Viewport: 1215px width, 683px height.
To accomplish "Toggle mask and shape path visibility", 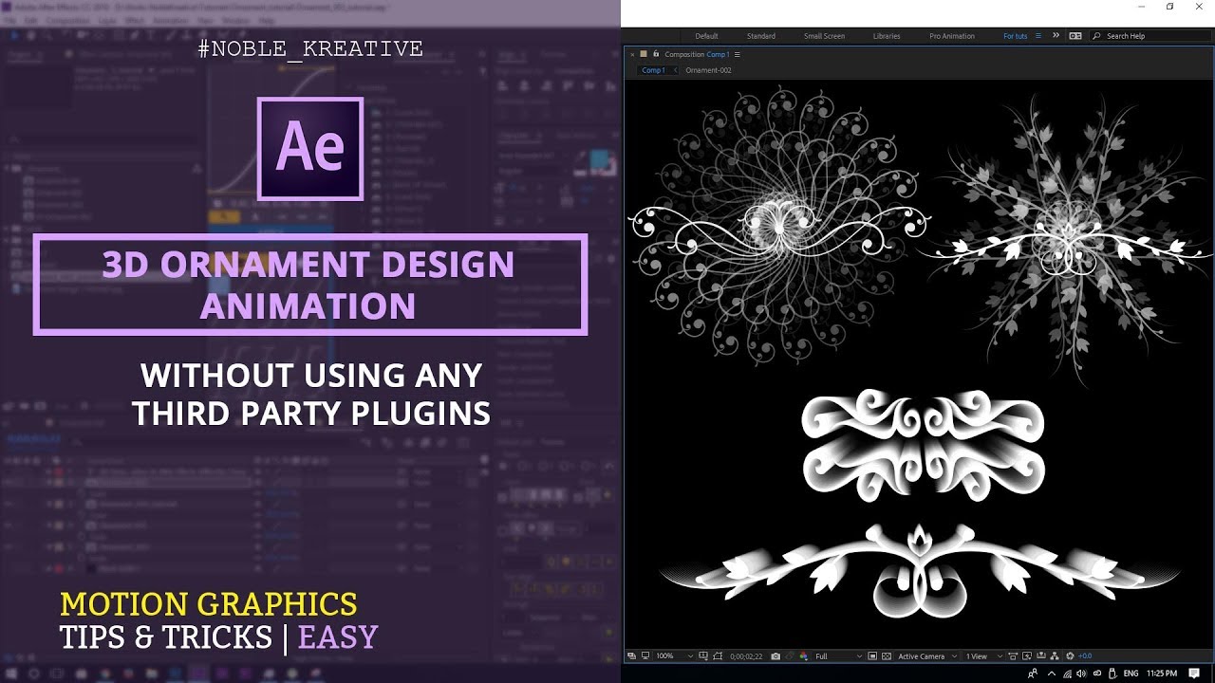I will point(719,655).
